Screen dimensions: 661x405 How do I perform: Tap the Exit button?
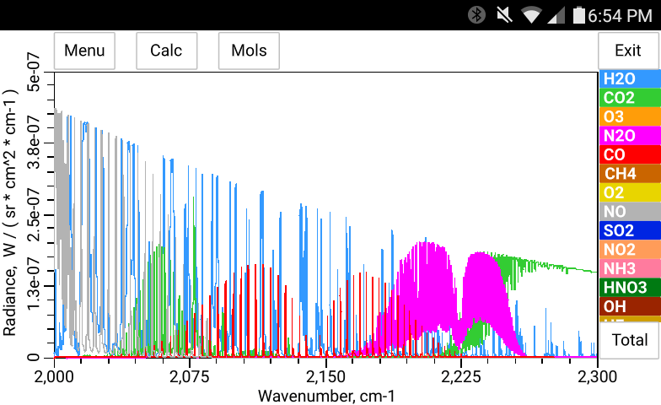coord(628,51)
